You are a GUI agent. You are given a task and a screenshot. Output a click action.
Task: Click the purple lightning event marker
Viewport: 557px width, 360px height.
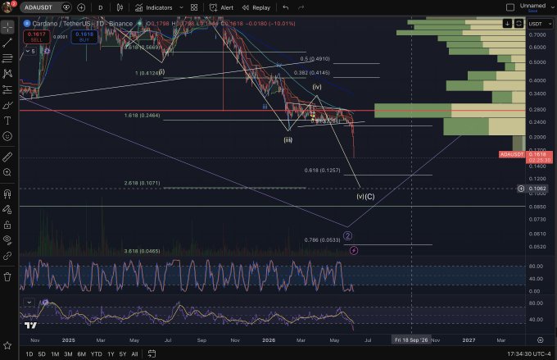pyautogui.click(x=354, y=251)
